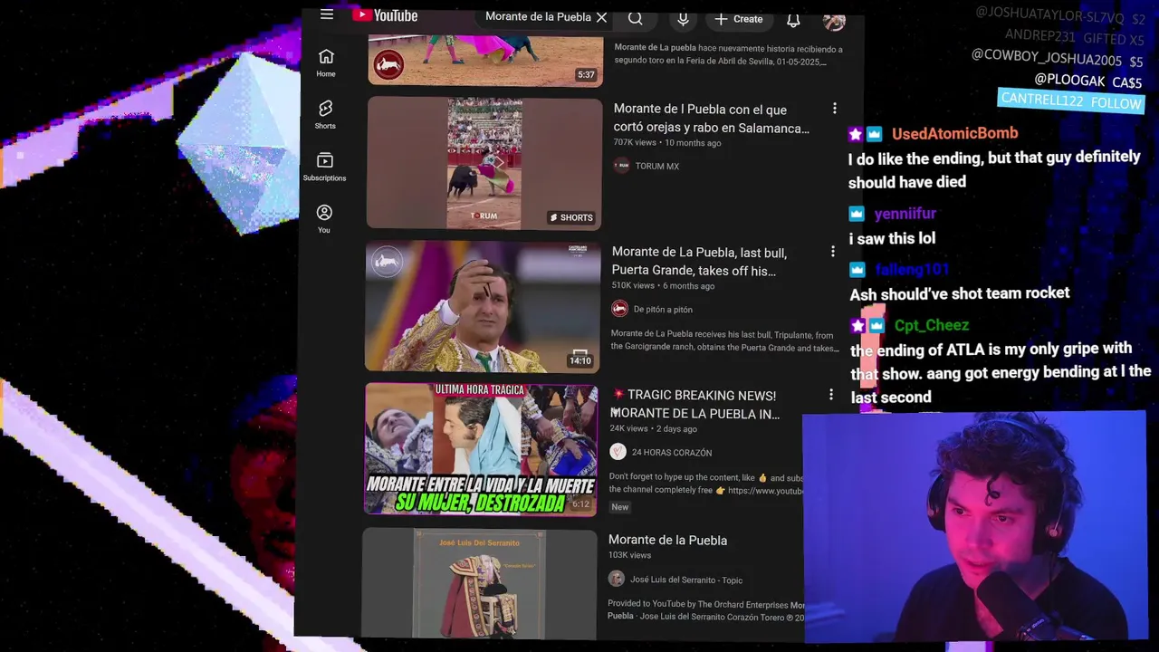1159x652 pixels.
Task: Open the account avatar menu
Action: [x=834, y=21]
